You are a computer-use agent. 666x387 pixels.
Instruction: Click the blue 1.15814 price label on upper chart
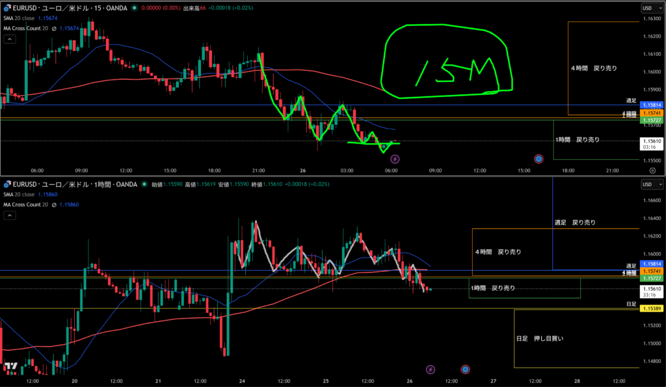[x=651, y=105]
